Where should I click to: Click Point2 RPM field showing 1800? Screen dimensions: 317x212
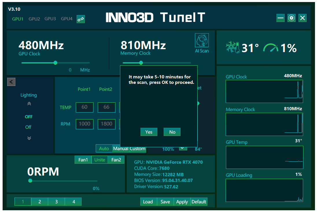coord(106,124)
